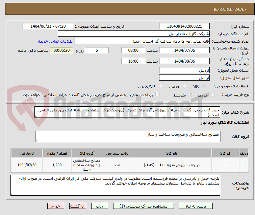Screen dimensions: 255x215
Task: Click the خروج exit button
Action: 56,206
